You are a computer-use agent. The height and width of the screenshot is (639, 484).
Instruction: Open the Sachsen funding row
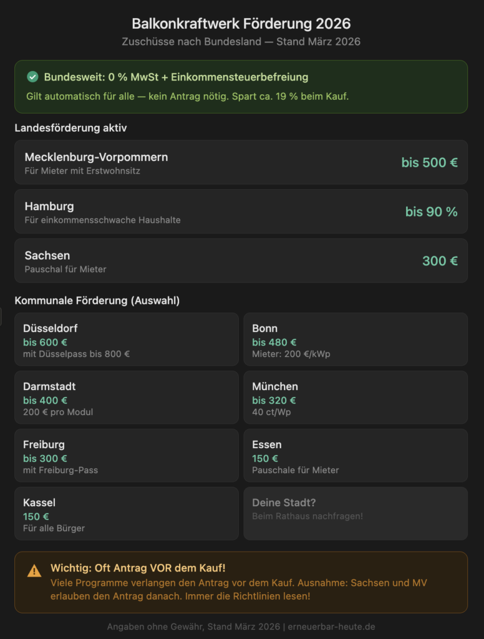click(241, 261)
